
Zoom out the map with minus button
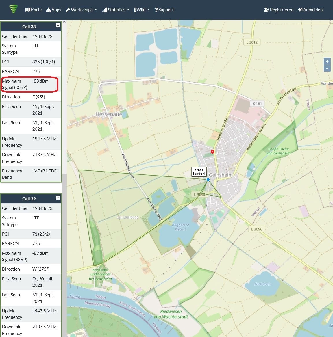tap(327, 68)
